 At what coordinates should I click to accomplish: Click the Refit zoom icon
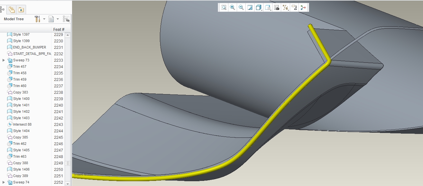(x=224, y=8)
